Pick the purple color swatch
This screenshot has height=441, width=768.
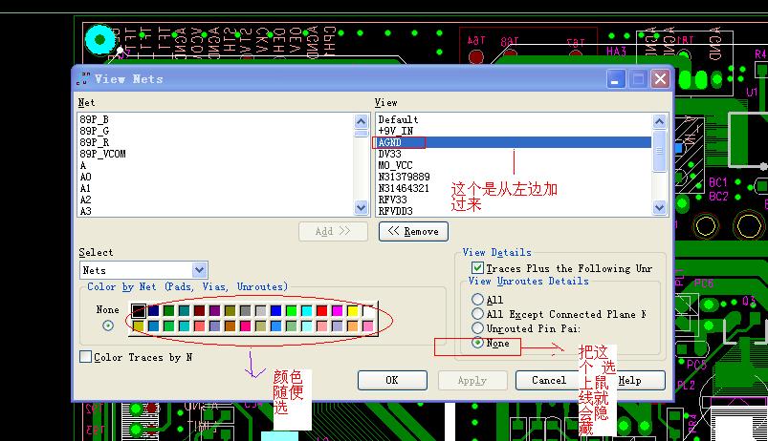214,310
